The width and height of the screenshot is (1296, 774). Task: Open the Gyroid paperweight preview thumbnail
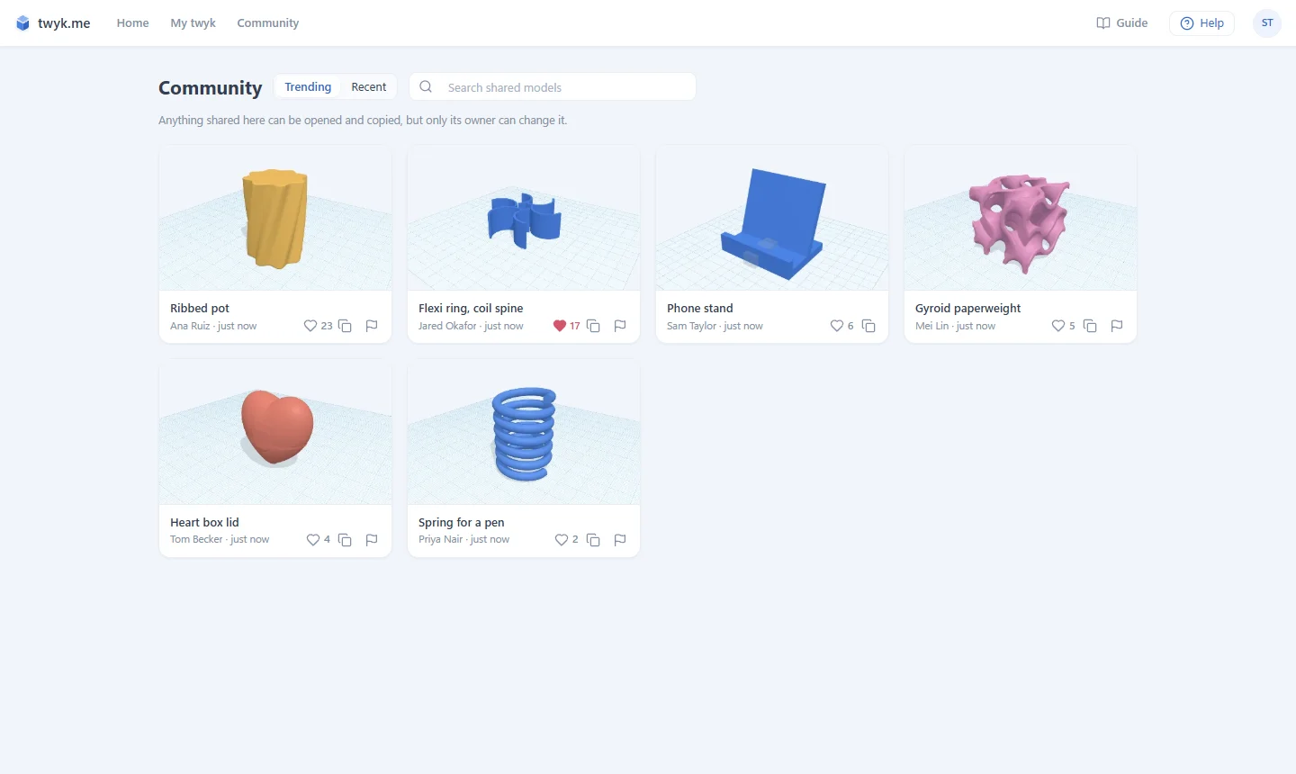point(1021,219)
